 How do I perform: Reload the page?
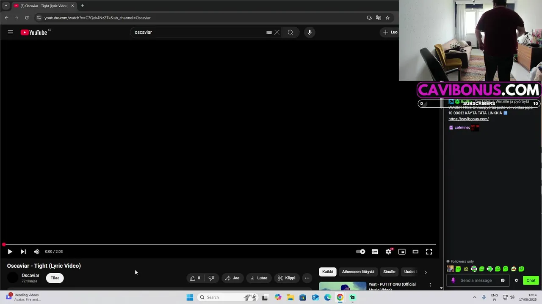(x=27, y=18)
